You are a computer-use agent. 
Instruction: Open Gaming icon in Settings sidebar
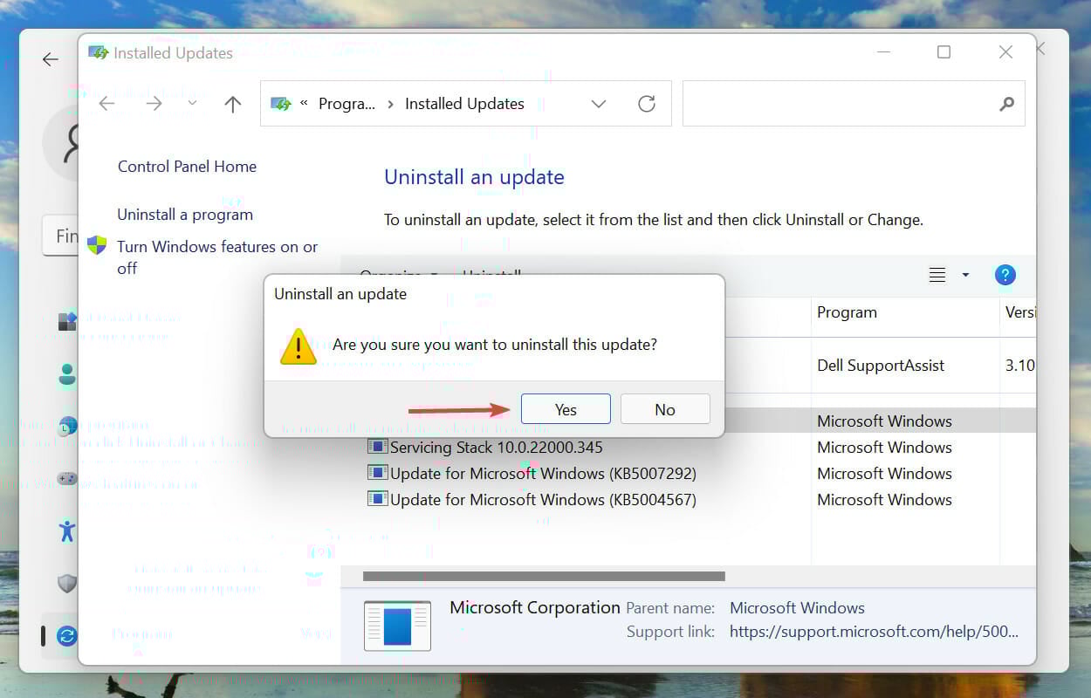(67, 478)
